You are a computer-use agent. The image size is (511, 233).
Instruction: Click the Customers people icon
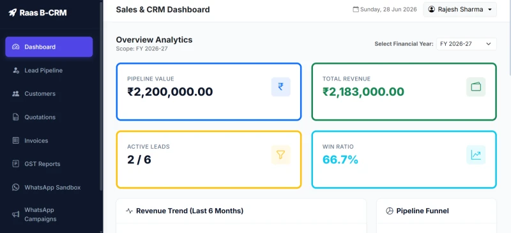point(15,94)
